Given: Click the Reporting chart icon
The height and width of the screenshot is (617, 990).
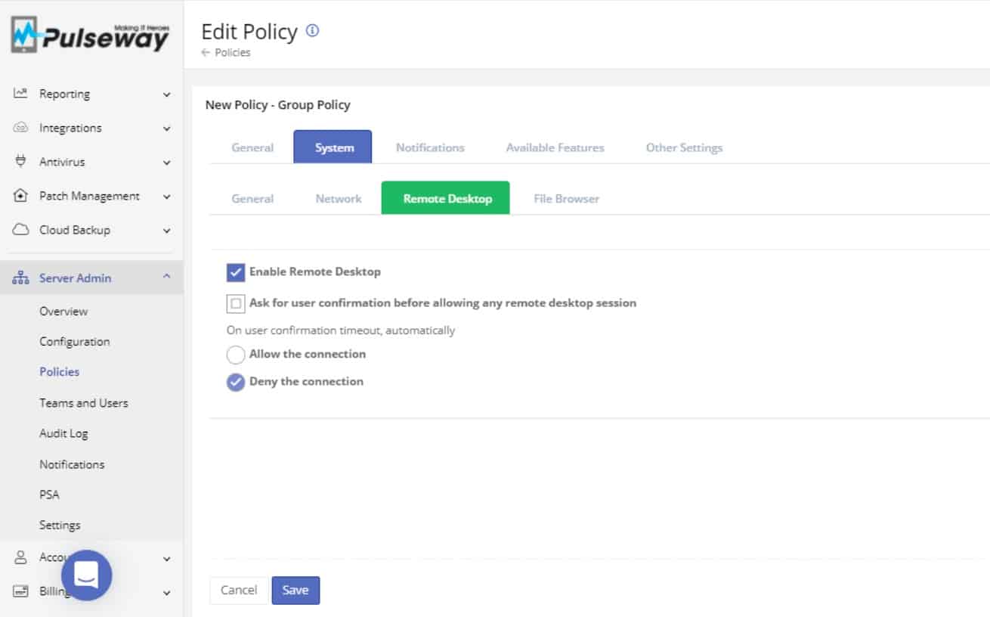Looking at the screenshot, I should click(x=21, y=94).
